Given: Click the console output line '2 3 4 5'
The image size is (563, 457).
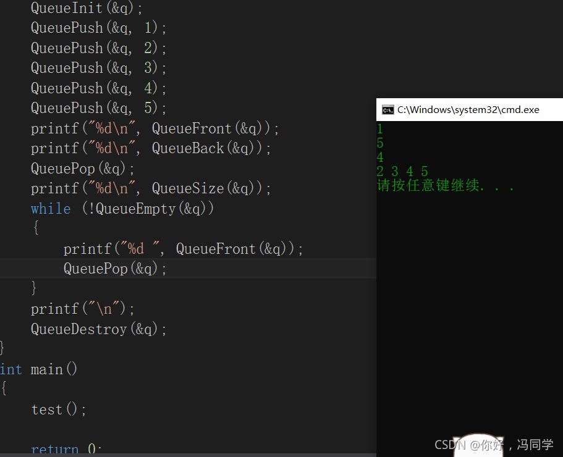Looking at the screenshot, I should [x=402, y=172].
